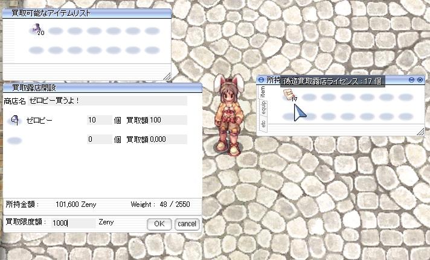Image resolution: width=430 pixels, height=260 pixels.
Task: Select the etc tab in inventory
Action: click(x=263, y=124)
